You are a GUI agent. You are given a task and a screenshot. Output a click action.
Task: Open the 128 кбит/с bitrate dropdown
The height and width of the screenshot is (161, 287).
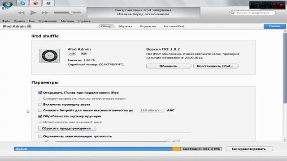click(x=152, y=110)
